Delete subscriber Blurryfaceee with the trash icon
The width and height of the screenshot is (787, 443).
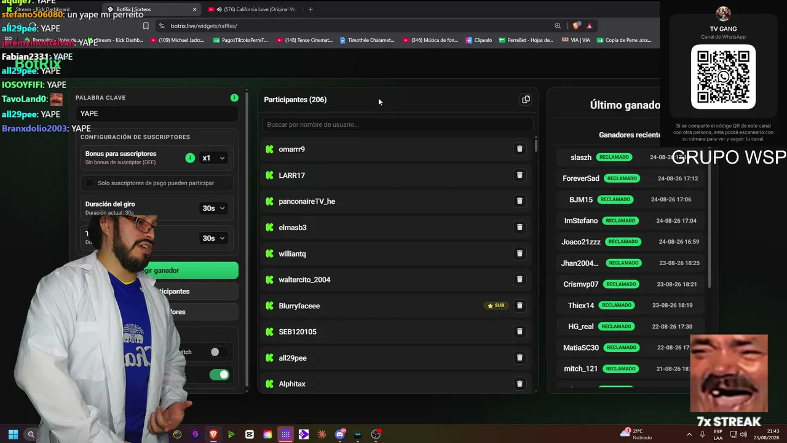520,305
